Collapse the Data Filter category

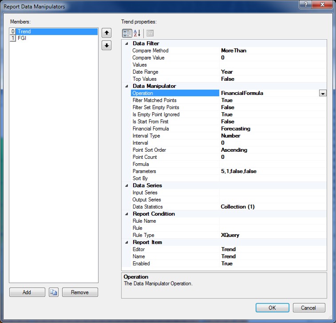point(126,43)
